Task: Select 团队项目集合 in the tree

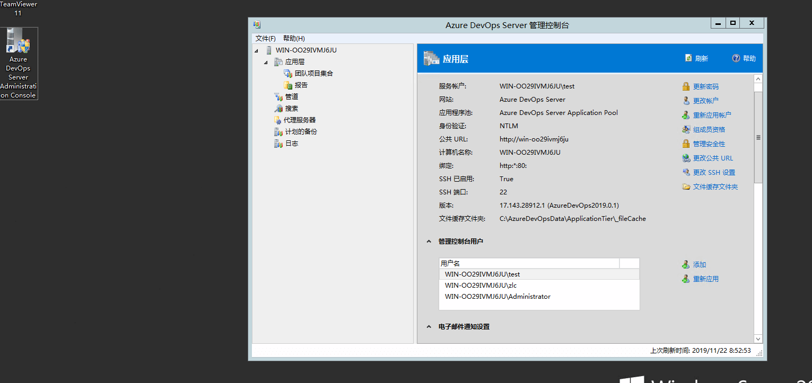Action: coord(313,74)
